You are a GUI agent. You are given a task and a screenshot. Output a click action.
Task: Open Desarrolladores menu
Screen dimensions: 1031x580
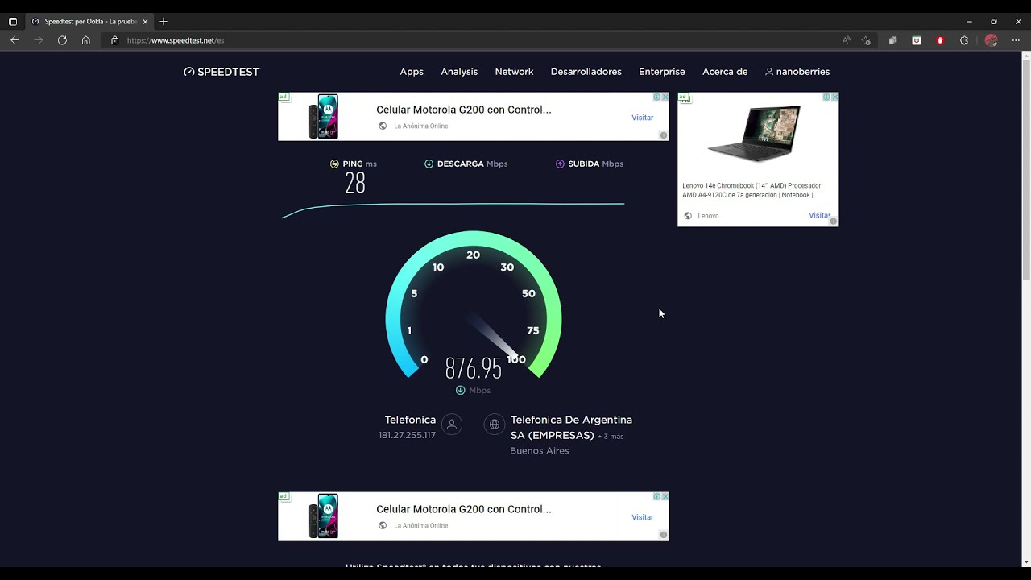click(586, 72)
